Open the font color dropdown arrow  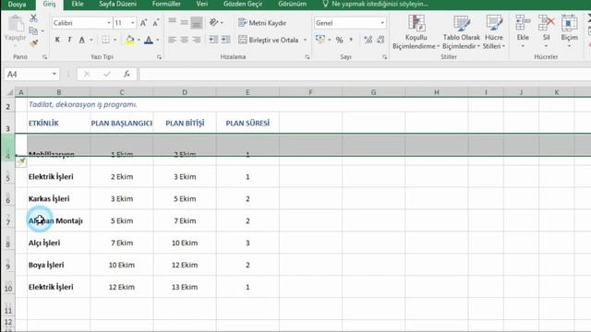(x=158, y=40)
